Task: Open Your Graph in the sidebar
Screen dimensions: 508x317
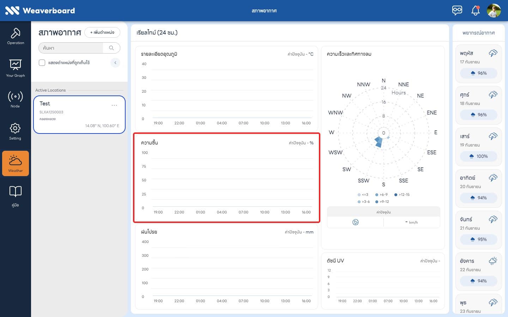Action: coord(16,68)
